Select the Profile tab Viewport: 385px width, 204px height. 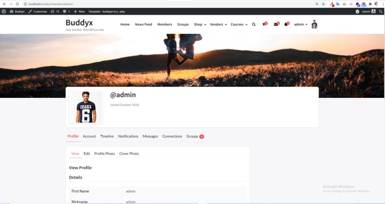73,136
